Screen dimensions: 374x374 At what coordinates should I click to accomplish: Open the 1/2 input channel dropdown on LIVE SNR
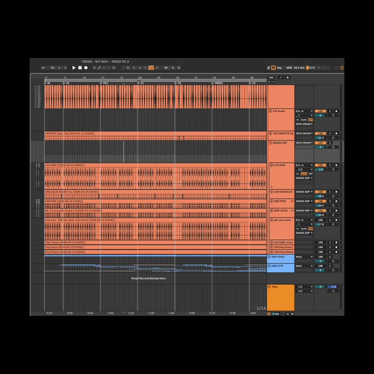coord(304,170)
